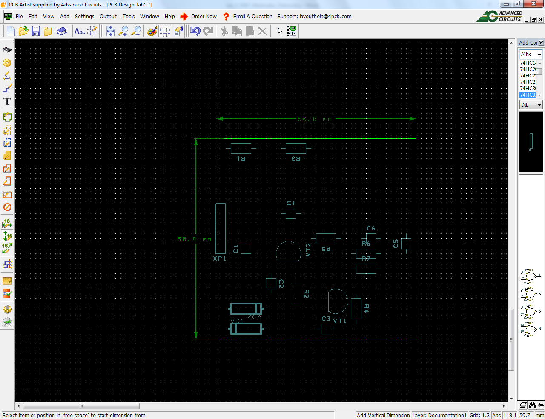Open the Tools menu
Image resolution: width=545 pixels, height=419 pixels.
[x=128, y=17]
